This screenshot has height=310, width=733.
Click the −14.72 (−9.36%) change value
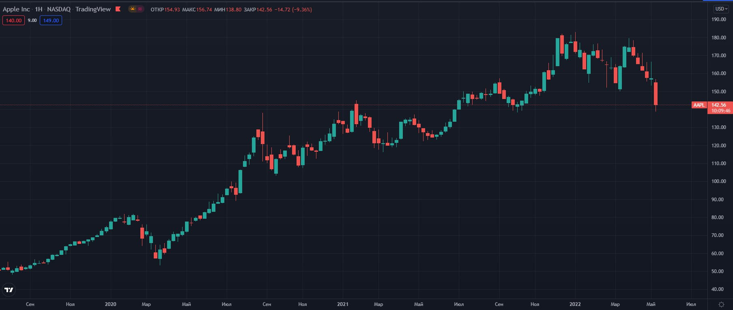click(293, 9)
